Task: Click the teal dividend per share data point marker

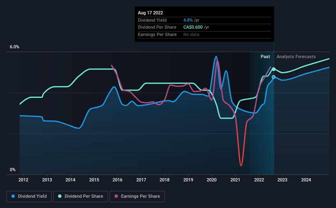Action: pyautogui.click(x=274, y=69)
